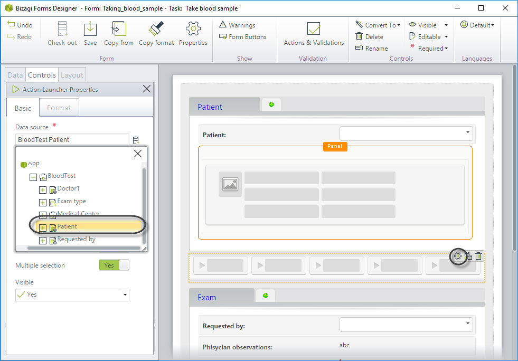Activate the Copy format brush
The image size is (518, 361).
156,33
